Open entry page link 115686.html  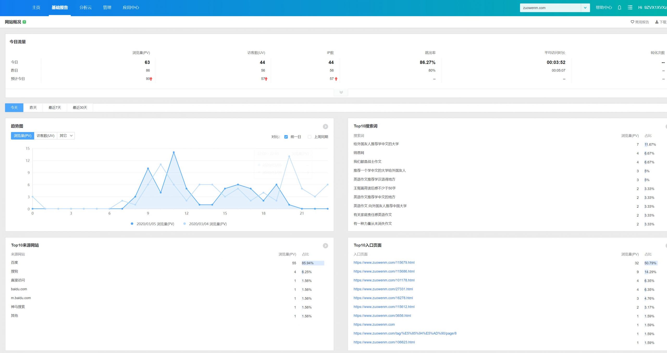tap(384, 271)
